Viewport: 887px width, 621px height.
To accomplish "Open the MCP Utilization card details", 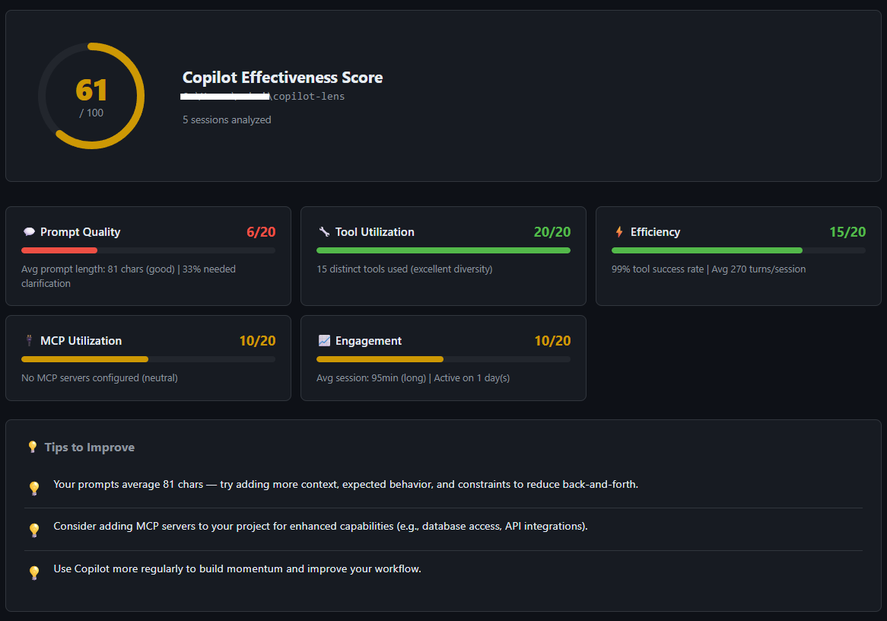I will click(x=148, y=358).
